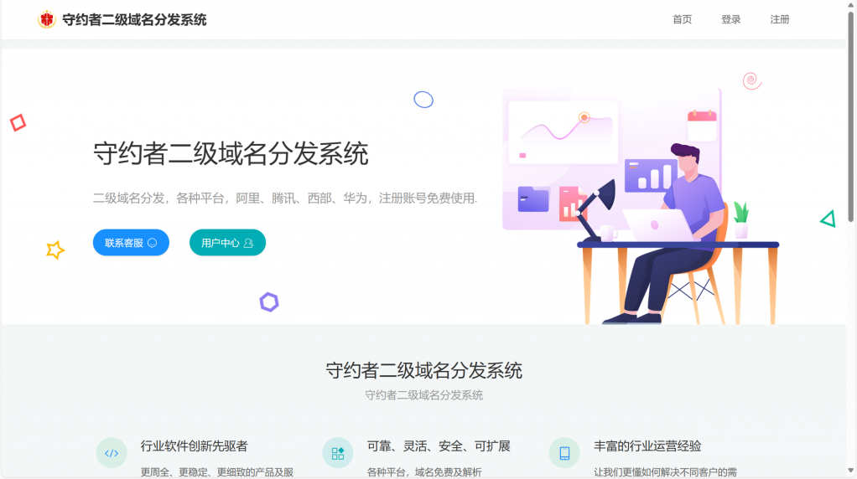The image size is (857, 479).
Task: Click the vertical page scrollbar thumb
Action: (x=851, y=116)
